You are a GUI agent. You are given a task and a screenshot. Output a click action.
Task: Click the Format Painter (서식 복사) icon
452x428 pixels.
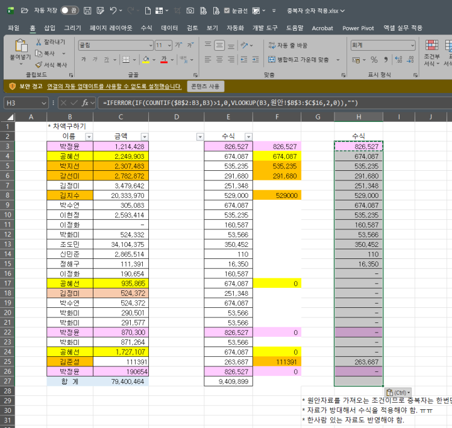point(39,65)
